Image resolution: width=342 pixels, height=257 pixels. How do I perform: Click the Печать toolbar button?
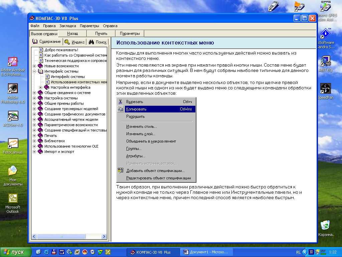click(101, 33)
